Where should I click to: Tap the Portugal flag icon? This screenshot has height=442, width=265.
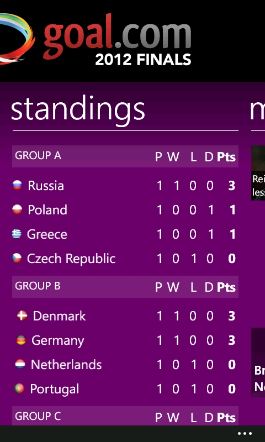[x=19, y=388]
